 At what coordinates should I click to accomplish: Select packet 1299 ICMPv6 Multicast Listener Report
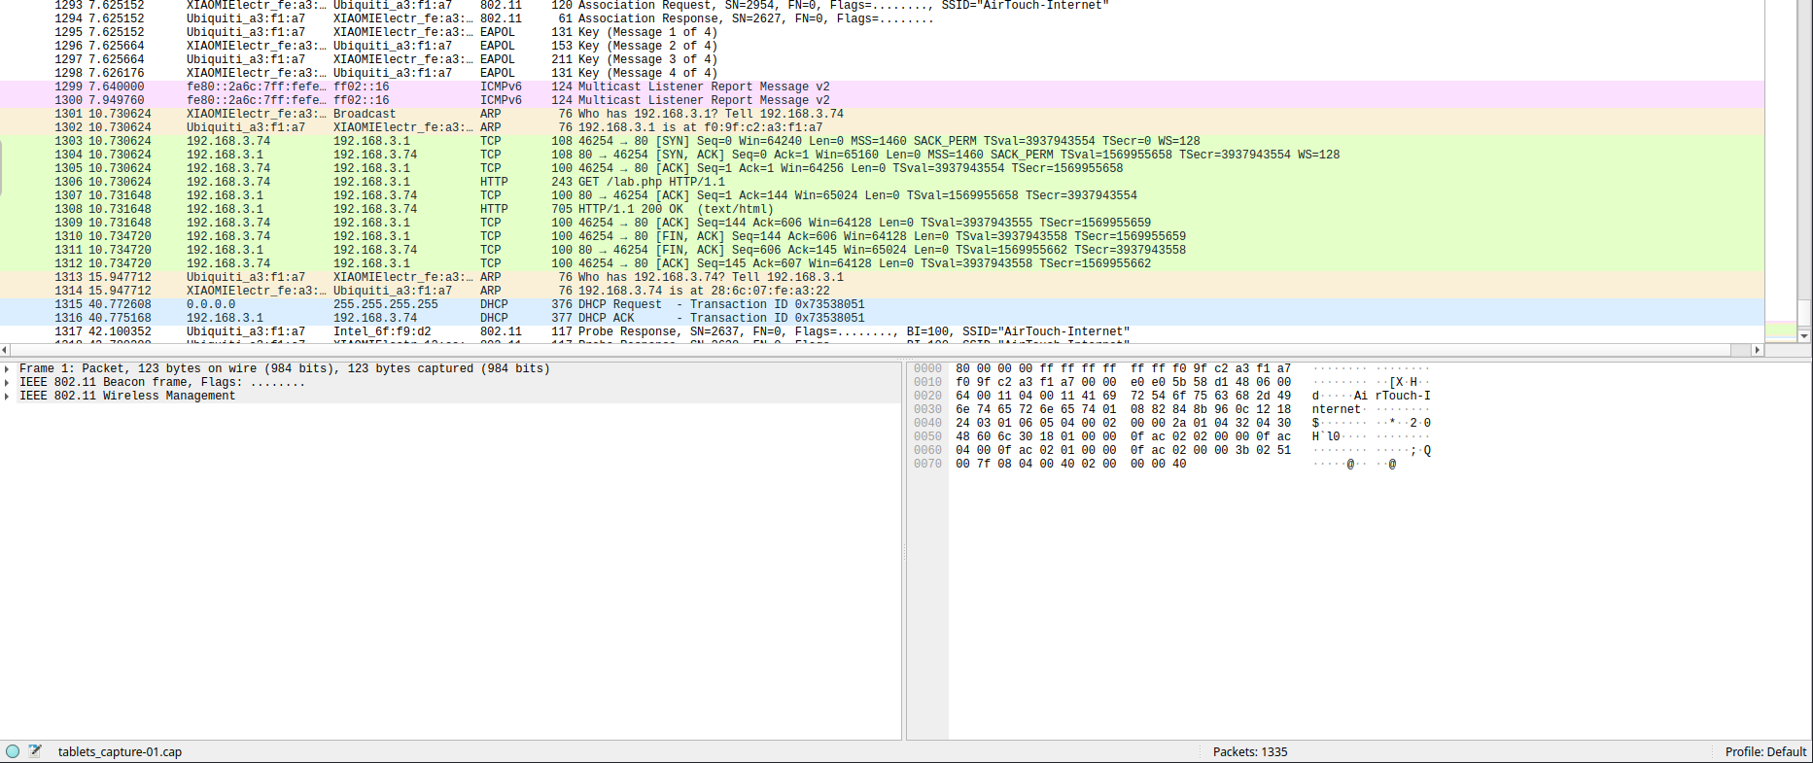pyautogui.click(x=882, y=87)
